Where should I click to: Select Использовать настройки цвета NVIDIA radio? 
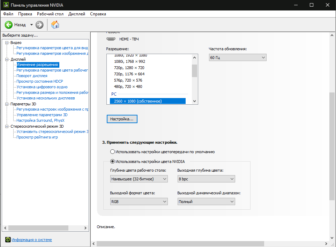112,161
